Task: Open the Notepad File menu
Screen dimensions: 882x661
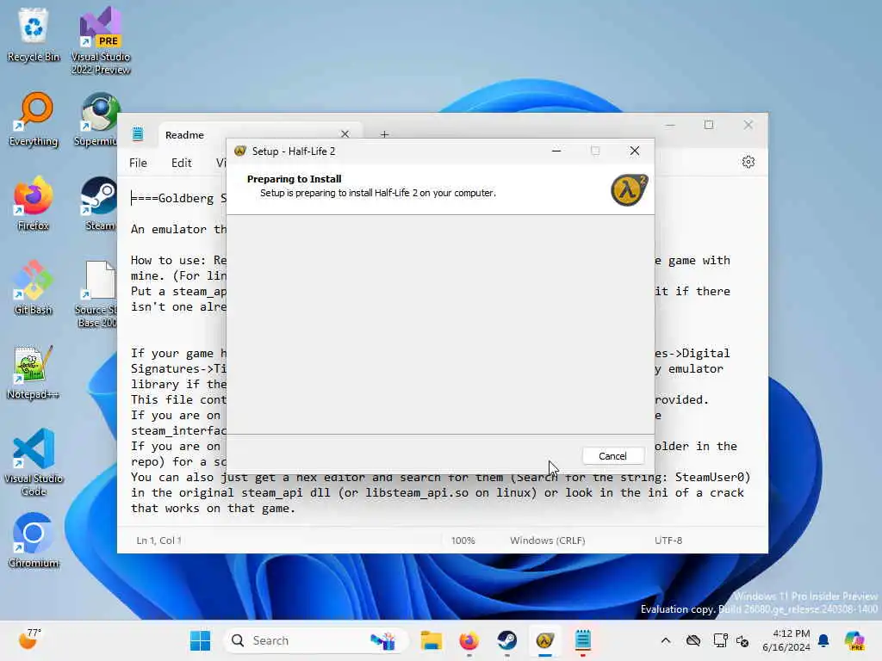Action: point(138,163)
